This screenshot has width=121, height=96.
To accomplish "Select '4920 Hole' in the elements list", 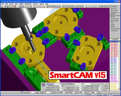I will [114, 65].
